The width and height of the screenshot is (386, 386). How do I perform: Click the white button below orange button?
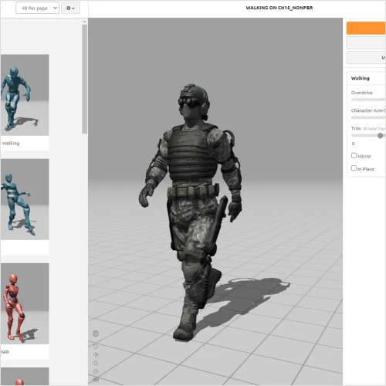click(366, 42)
